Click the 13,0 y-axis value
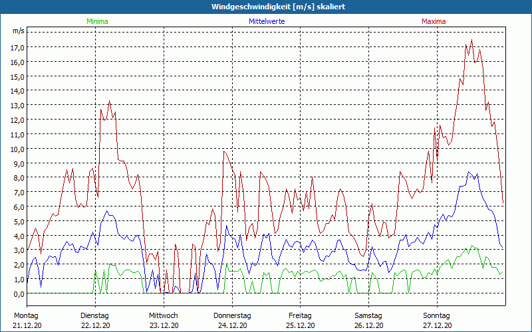Viewport: 532px width, 332px height. point(17,106)
